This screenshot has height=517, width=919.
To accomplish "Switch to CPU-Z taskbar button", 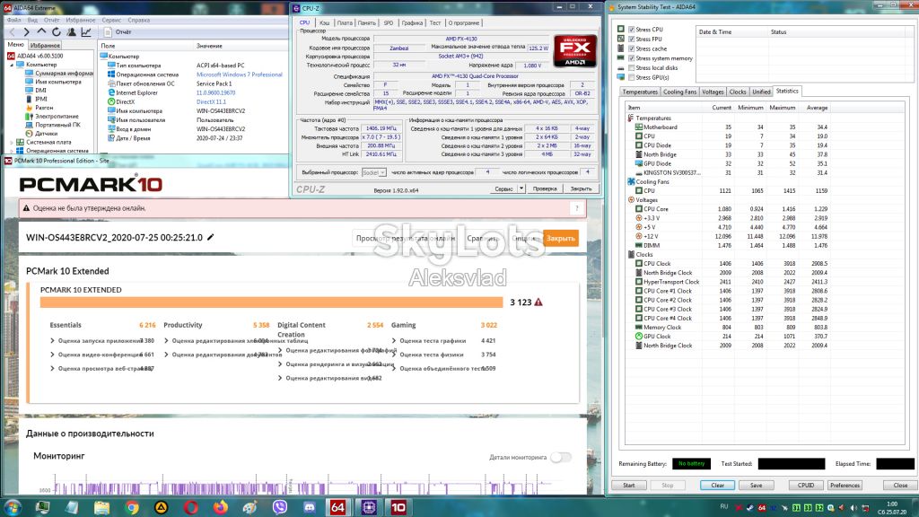I will pos(369,508).
